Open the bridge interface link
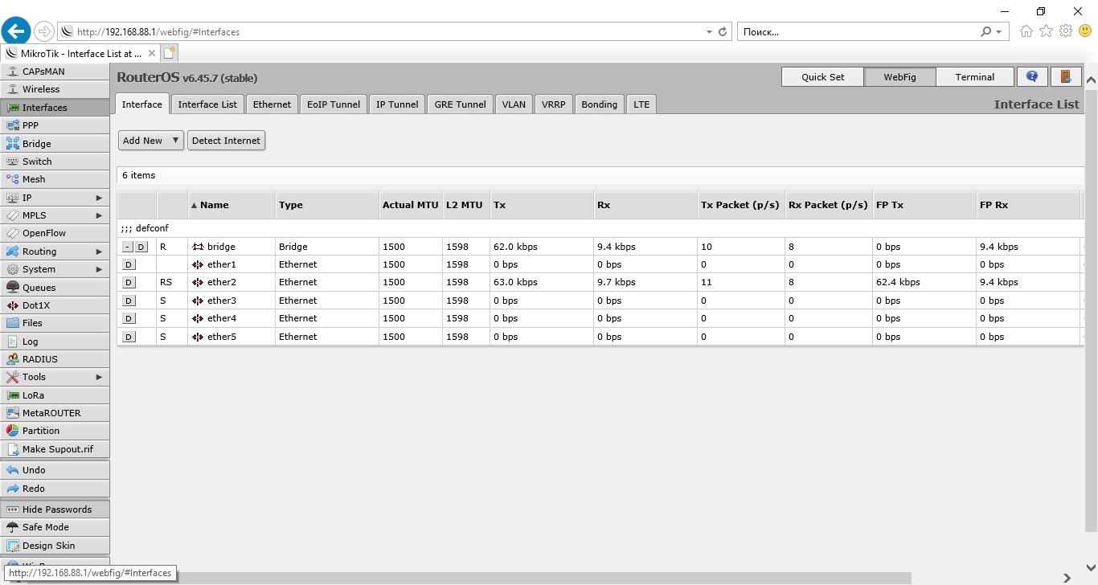1098x585 pixels. [221, 247]
